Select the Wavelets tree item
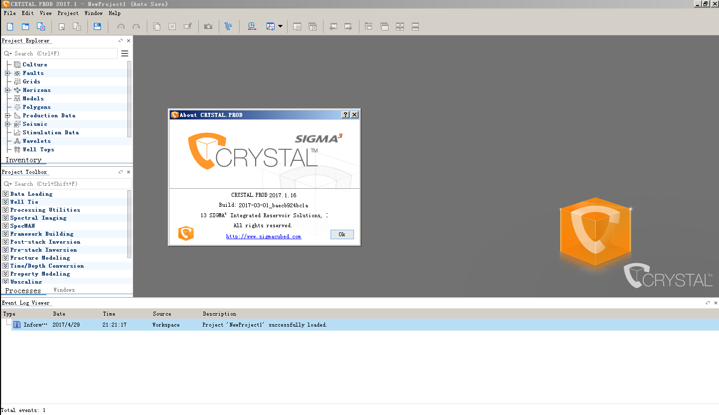This screenshot has height=415, width=719. 36,141
